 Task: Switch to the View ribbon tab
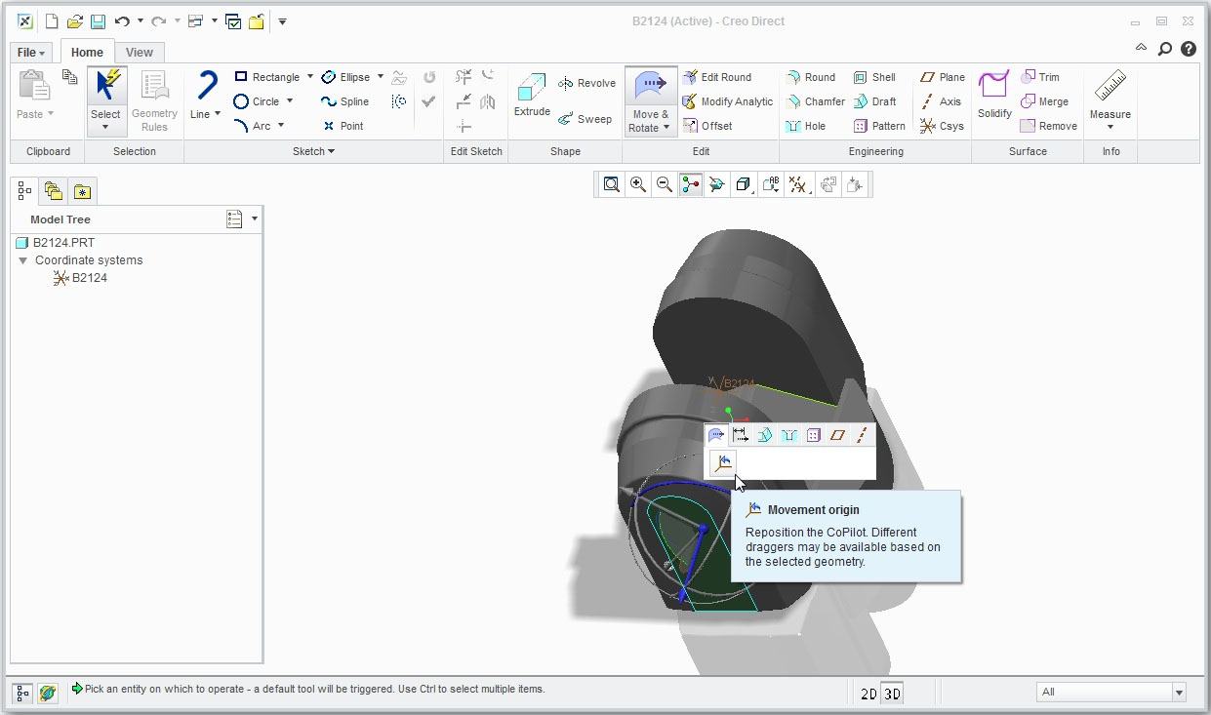coord(140,53)
